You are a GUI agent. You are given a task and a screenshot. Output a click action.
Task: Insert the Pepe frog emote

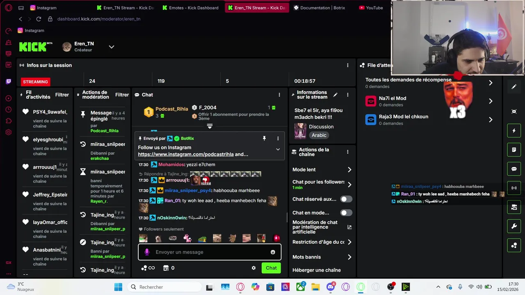click(202, 238)
